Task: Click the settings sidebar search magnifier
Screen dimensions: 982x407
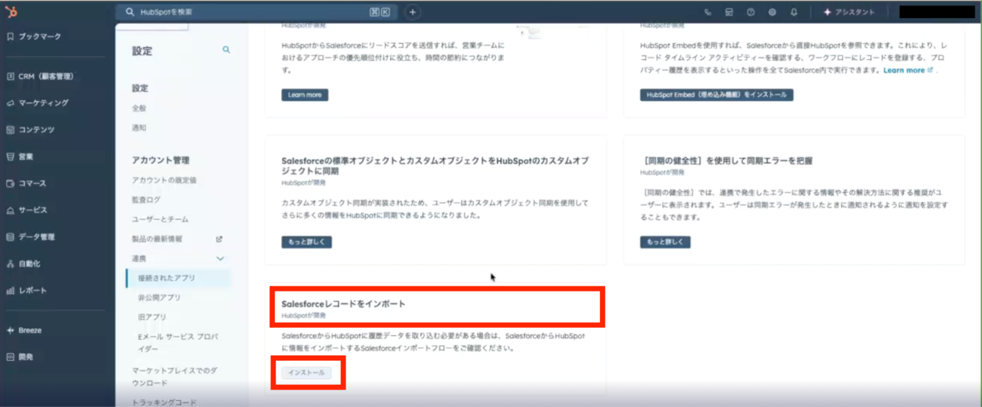Action: click(x=226, y=50)
